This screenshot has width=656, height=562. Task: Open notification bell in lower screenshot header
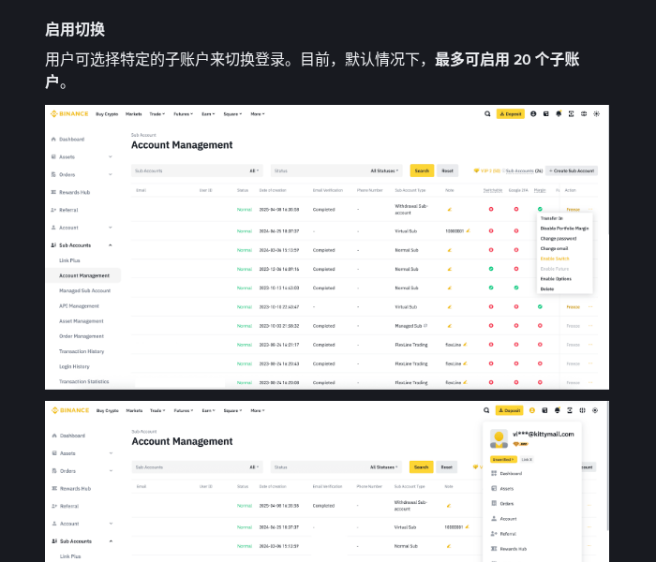558,410
